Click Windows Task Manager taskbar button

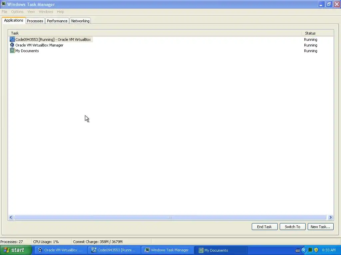click(x=168, y=250)
